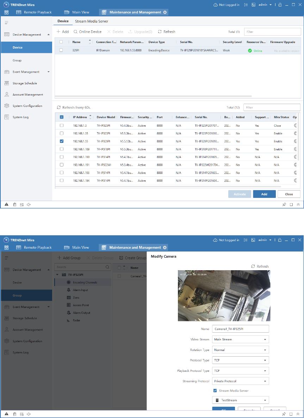Screen dimensions: 304x418
Task: Click the plus Add toolbar item above device table
Action: pyautogui.click(x=63, y=32)
